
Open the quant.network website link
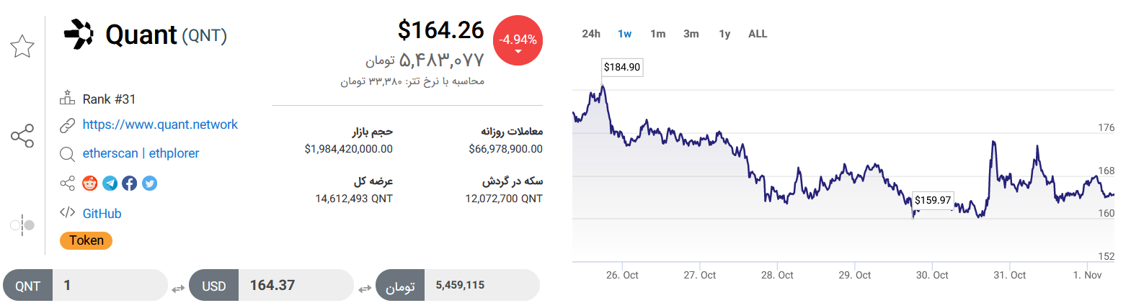click(x=160, y=124)
